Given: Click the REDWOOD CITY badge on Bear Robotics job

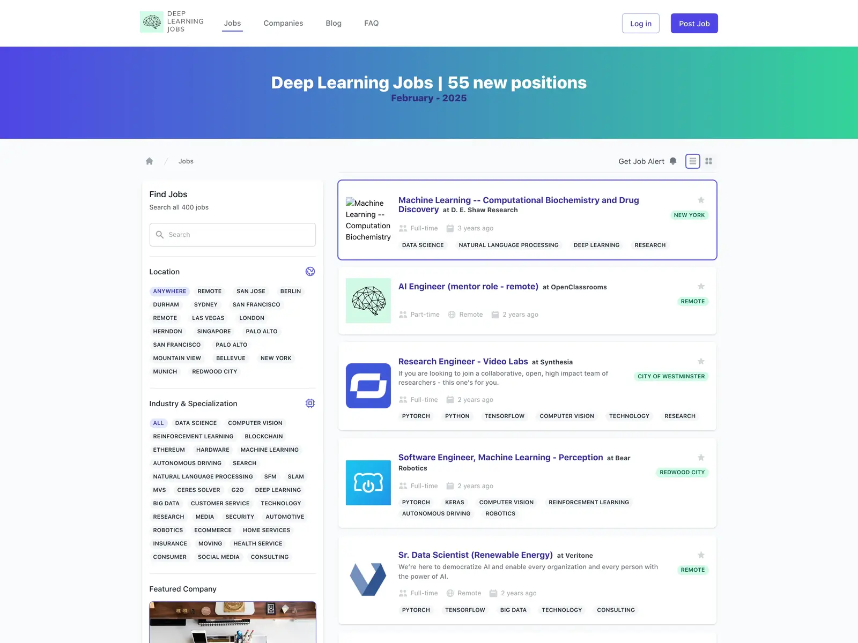Looking at the screenshot, I should (682, 472).
